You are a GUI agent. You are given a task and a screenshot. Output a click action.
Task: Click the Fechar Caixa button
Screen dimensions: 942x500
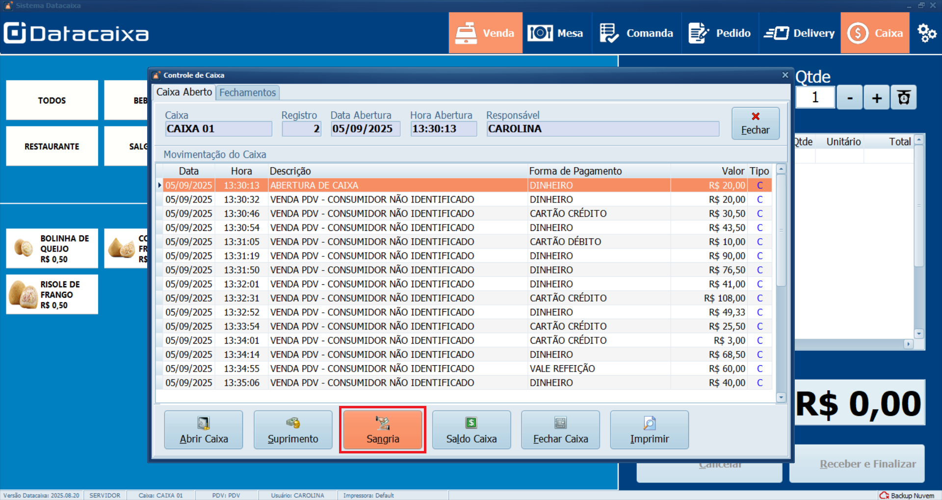560,430
